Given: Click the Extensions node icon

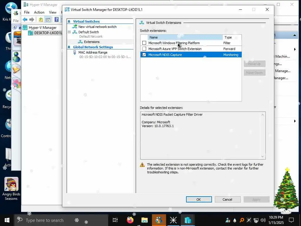Looking at the screenshot, I should pos(80,42).
